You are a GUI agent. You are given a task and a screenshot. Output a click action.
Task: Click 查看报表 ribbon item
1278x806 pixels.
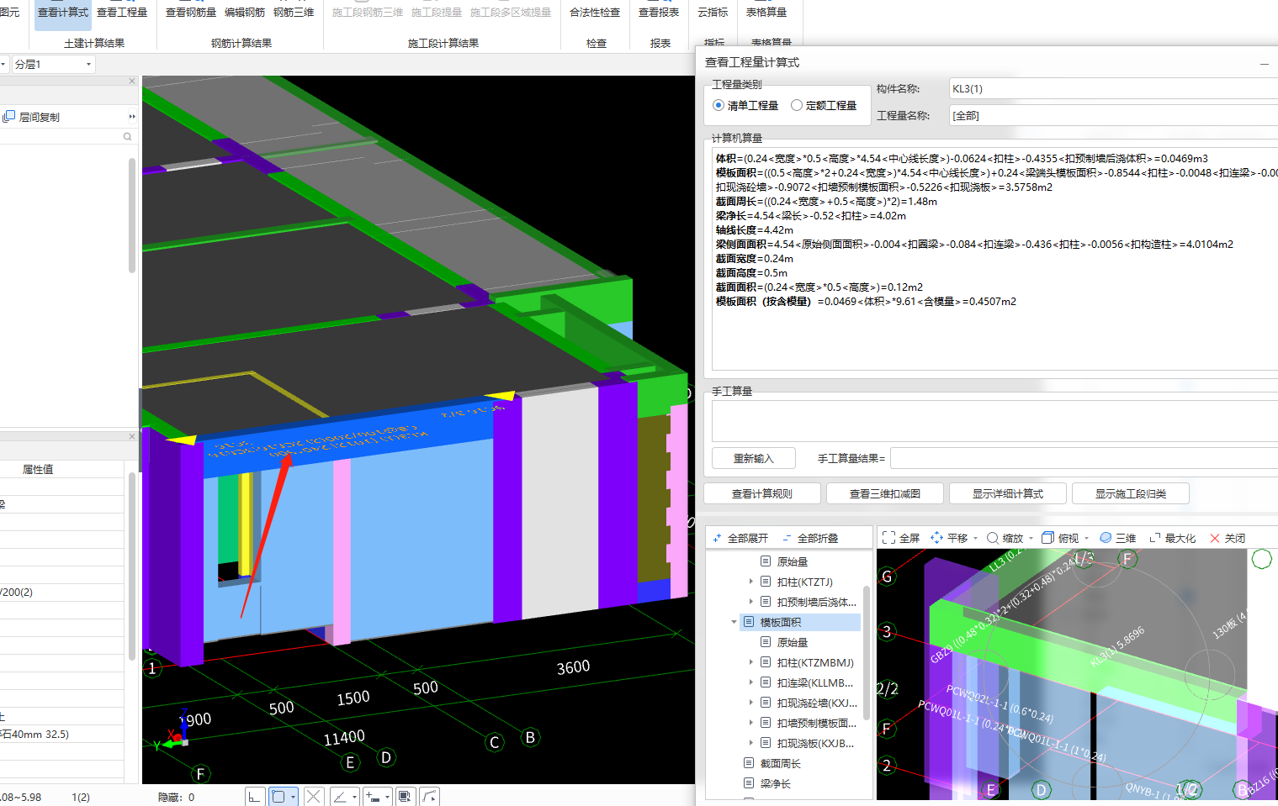[x=659, y=13]
